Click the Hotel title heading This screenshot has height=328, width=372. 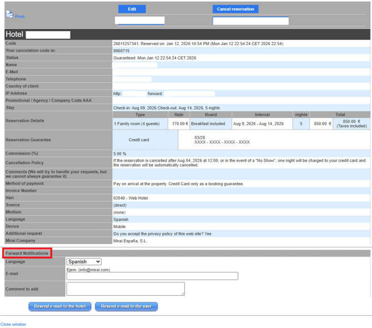click(14, 34)
